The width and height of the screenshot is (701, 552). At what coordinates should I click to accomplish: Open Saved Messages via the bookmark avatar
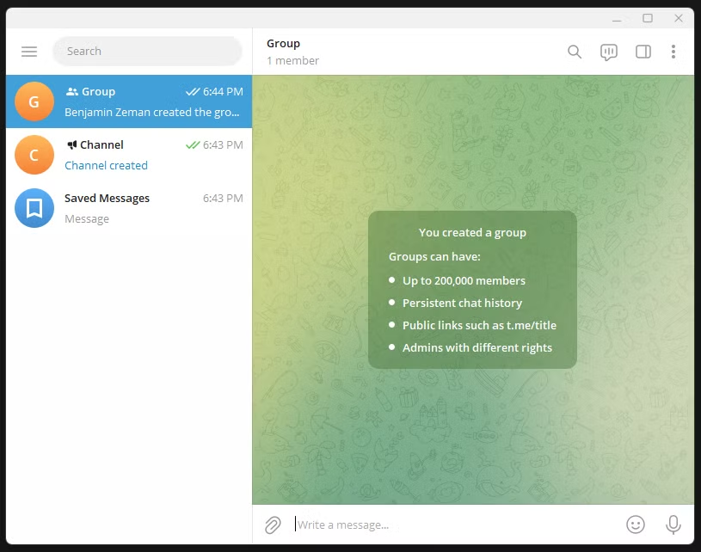34,208
